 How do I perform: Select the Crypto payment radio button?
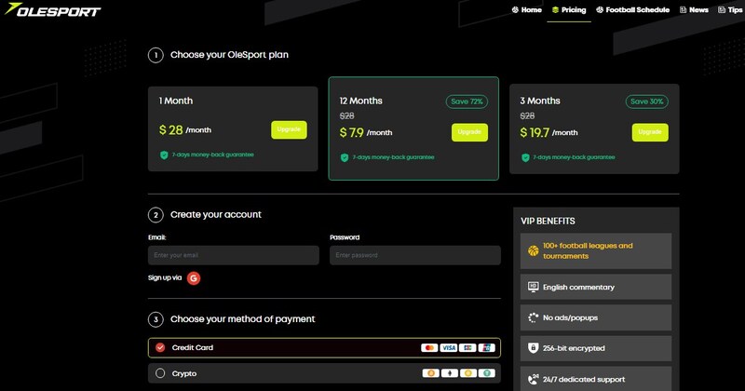pyautogui.click(x=160, y=373)
